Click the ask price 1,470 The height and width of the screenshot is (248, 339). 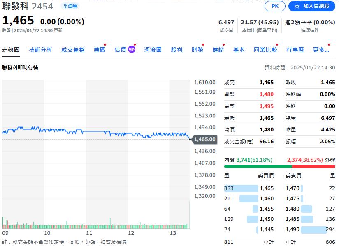point(293,188)
